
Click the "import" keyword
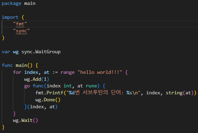click(10, 17)
